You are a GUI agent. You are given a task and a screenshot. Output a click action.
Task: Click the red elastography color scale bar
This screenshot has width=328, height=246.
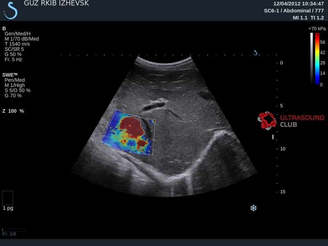(317, 58)
